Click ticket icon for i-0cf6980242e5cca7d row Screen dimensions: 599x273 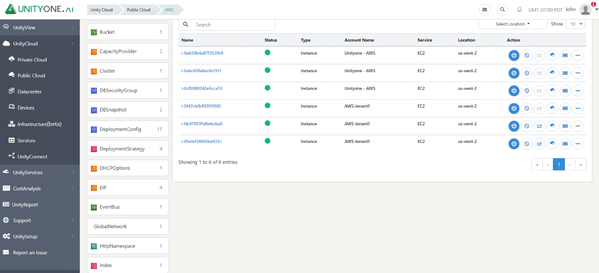[x=565, y=91]
